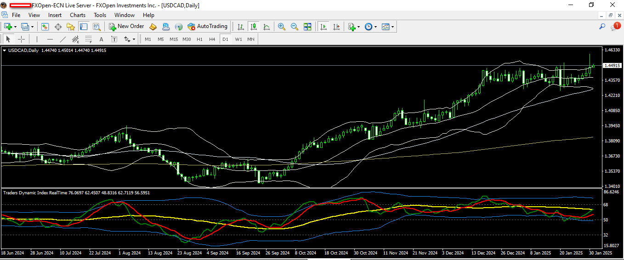Zoom in on the chart

tap(281, 27)
